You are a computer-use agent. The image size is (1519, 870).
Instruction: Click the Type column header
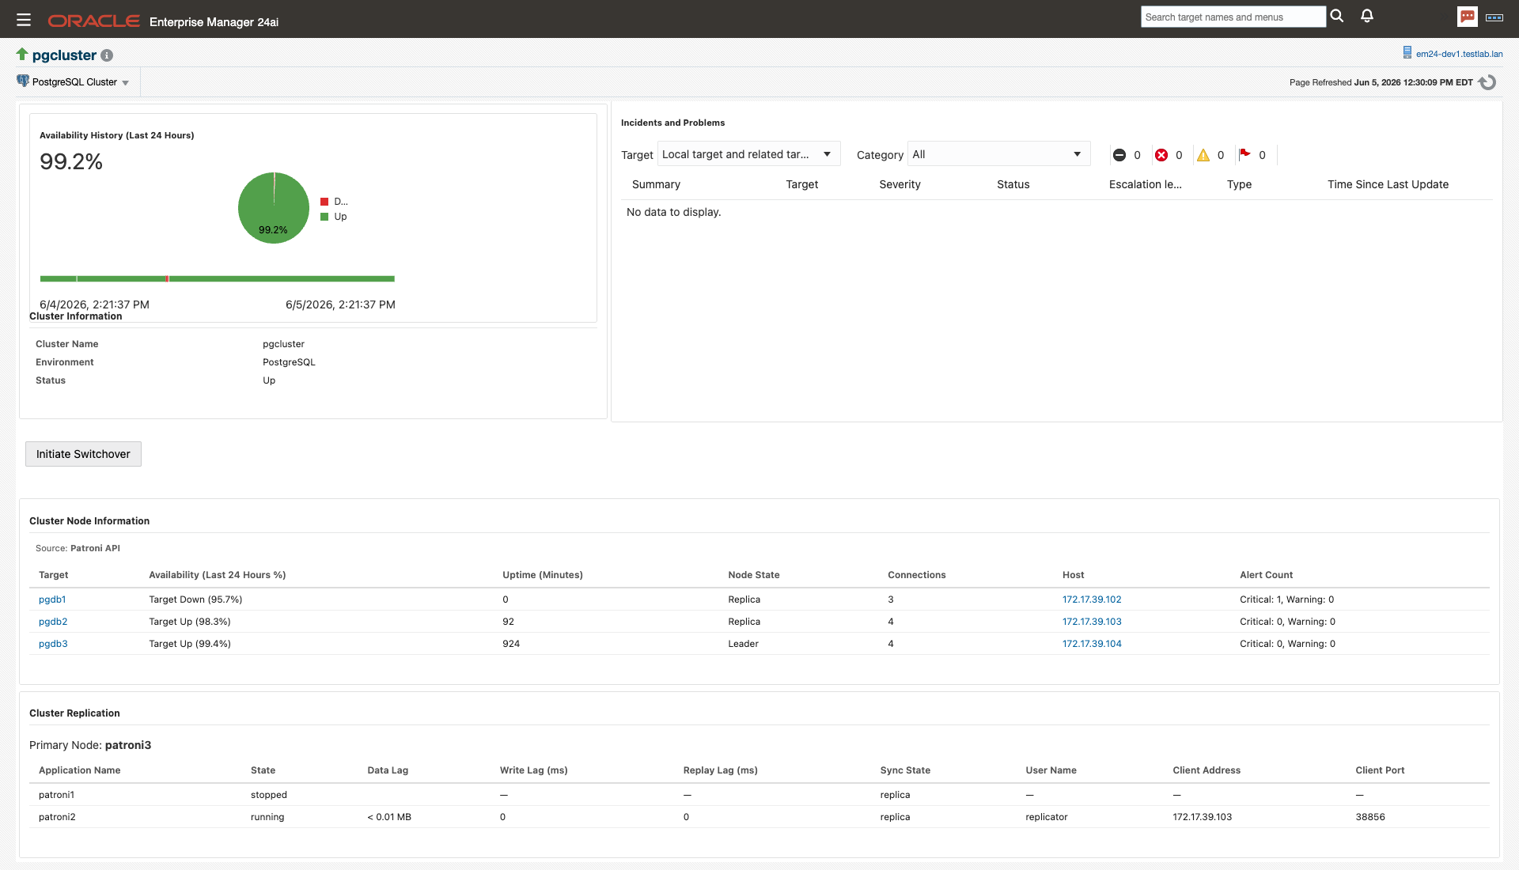coord(1239,184)
